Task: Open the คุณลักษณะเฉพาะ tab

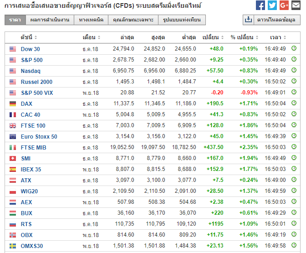Action: tap(133, 20)
